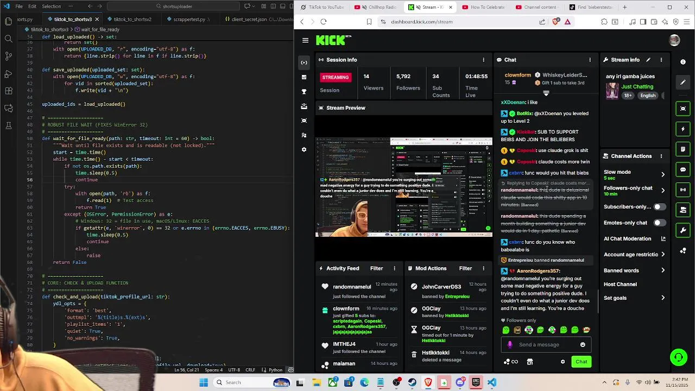Viewport: 695px width, 391px height.
Task: Open the gift shop icon below message box
Action: 529,362
